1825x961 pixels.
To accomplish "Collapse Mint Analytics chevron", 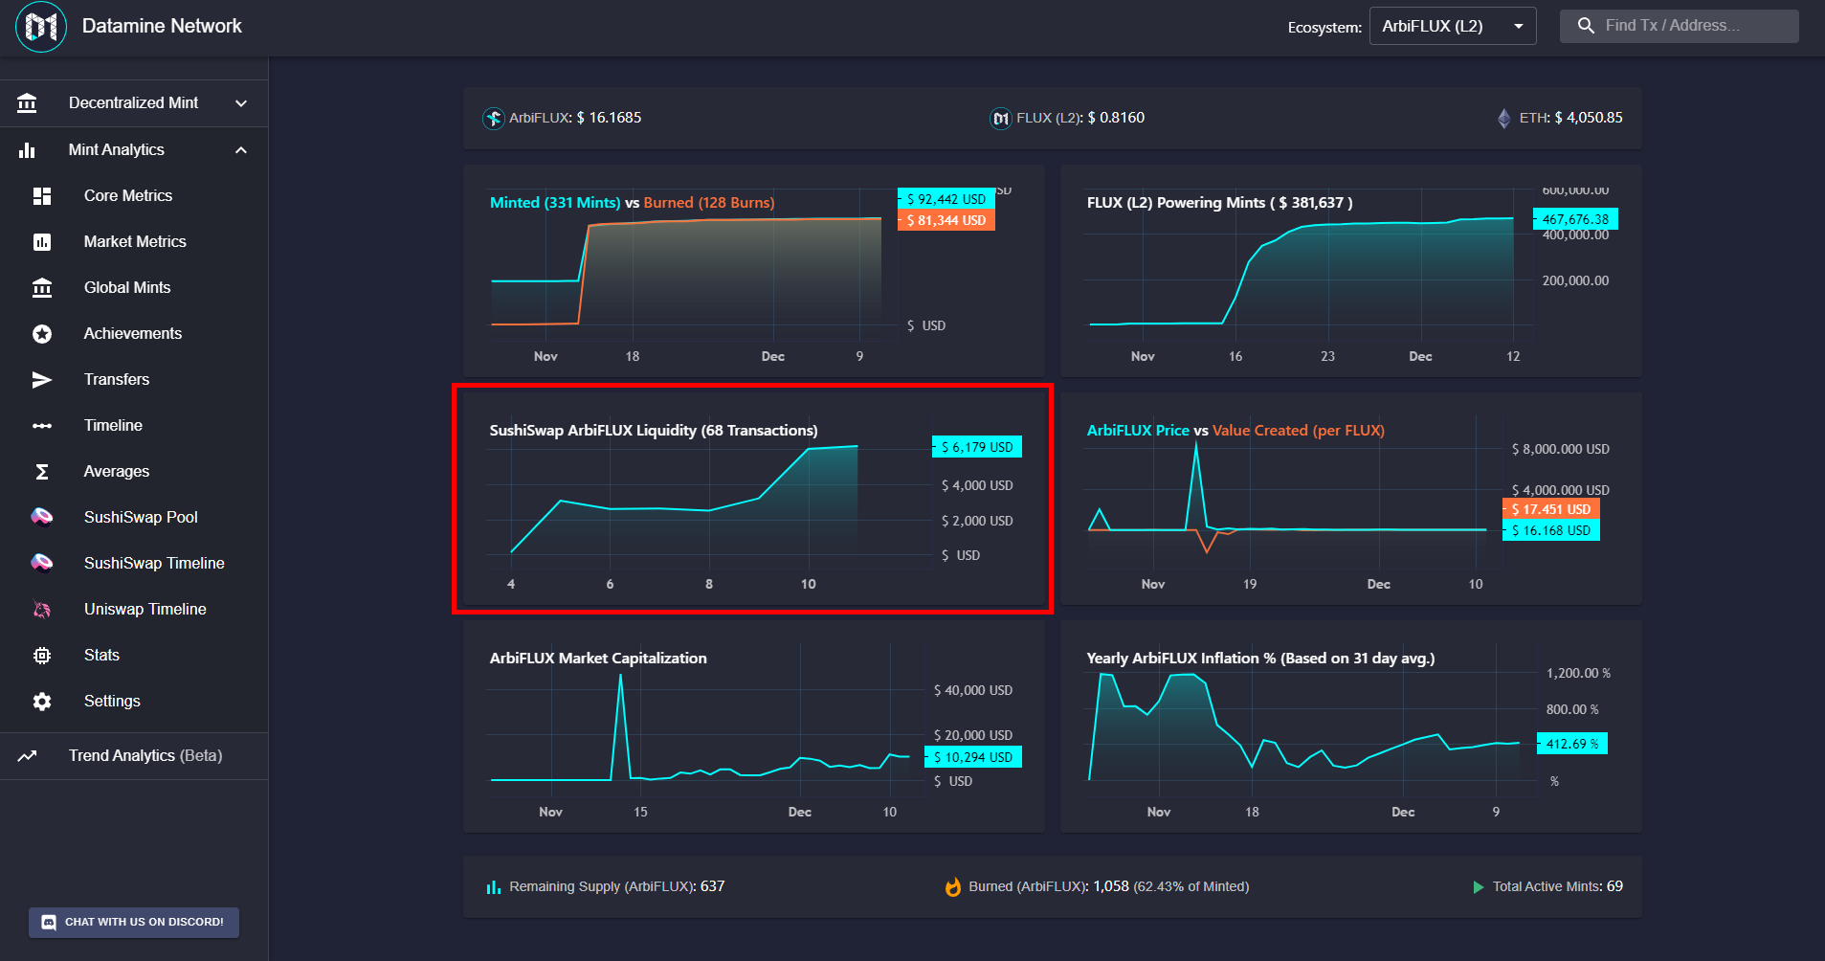I will click(x=241, y=150).
